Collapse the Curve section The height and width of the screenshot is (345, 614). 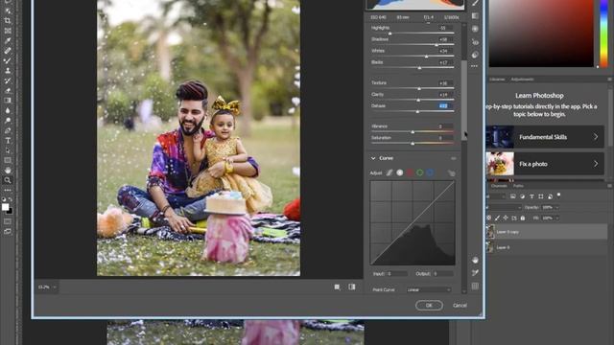373,158
